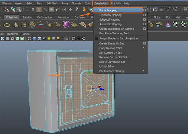The width and height of the screenshot is (188, 134).
Task: Switch to the Hair shelf tab
Action: [x=178, y=17]
